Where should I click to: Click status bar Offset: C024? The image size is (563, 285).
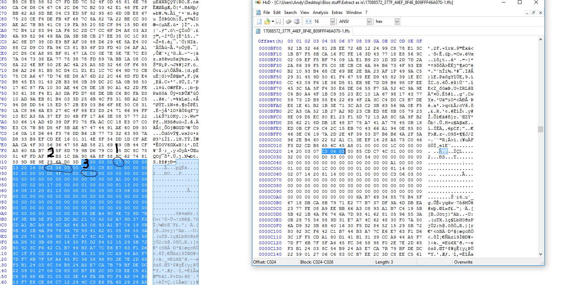[264, 262]
